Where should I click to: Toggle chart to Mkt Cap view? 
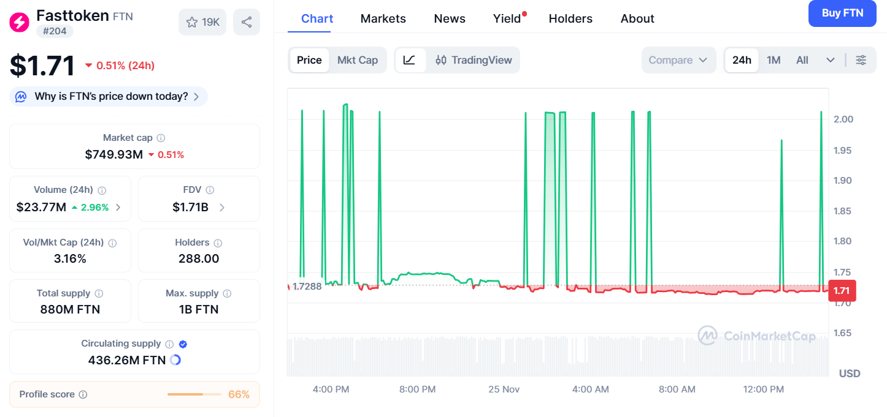[358, 60]
